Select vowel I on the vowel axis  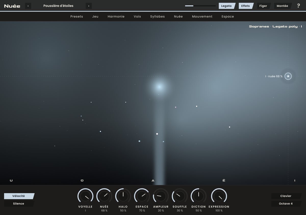point(295,181)
